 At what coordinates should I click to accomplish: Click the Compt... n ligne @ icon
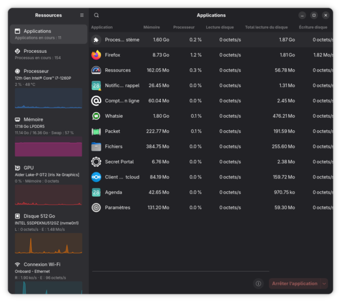point(96,101)
